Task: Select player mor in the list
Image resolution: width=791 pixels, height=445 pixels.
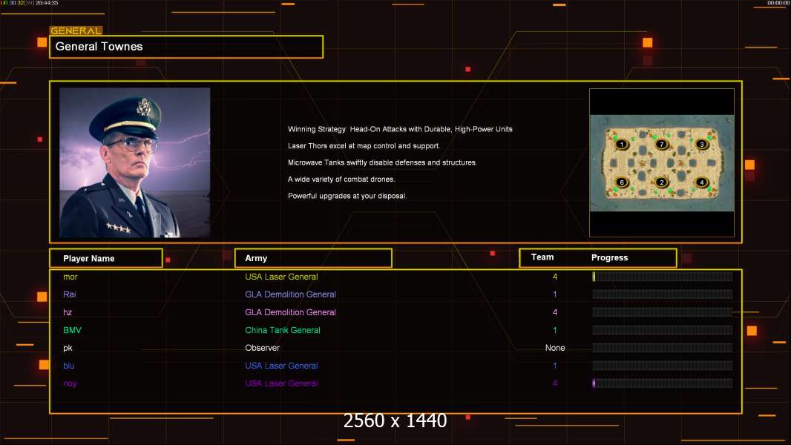Action: tap(70, 277)
